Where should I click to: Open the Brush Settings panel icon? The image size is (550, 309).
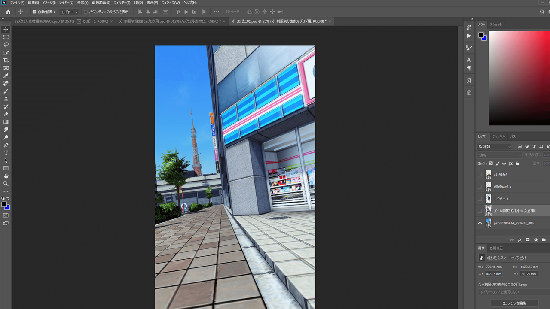point(469,48)
